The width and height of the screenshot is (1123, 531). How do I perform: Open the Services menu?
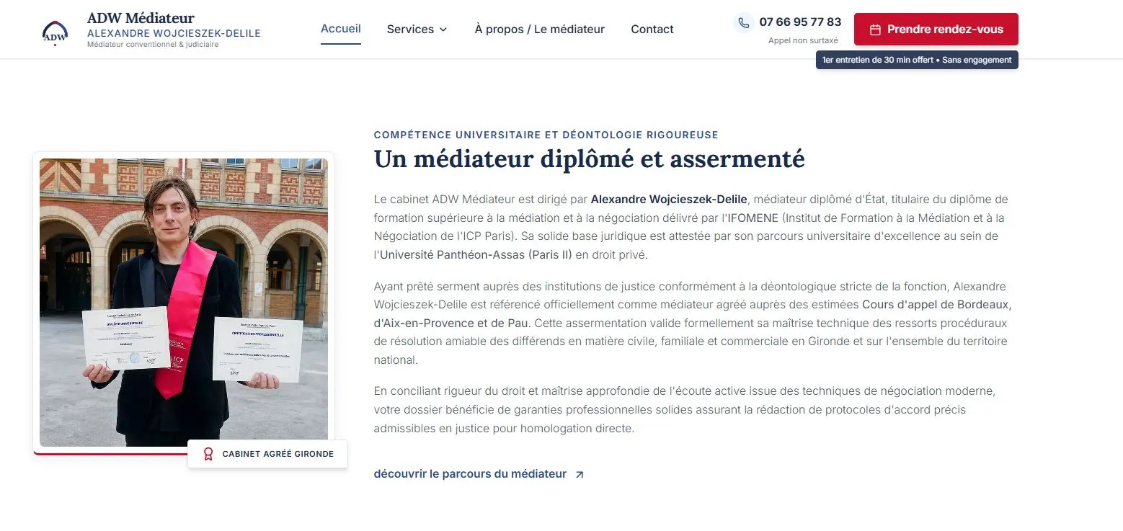click(417, 29)
